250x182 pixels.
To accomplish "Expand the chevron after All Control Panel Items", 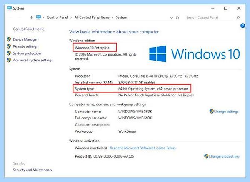I will pyautogui.click(x=113, y=17).
